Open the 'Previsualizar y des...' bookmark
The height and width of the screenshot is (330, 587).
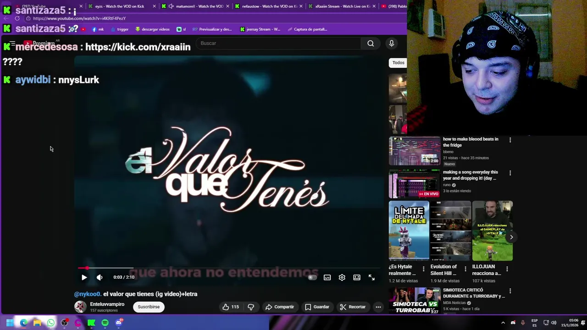click(x=212, y=29)
